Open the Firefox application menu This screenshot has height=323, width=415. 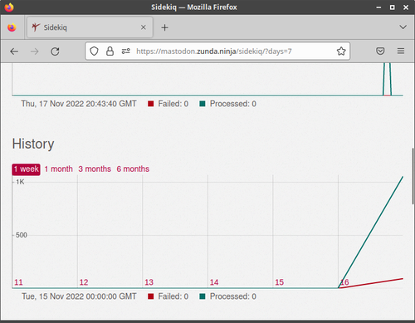[401, 51]
